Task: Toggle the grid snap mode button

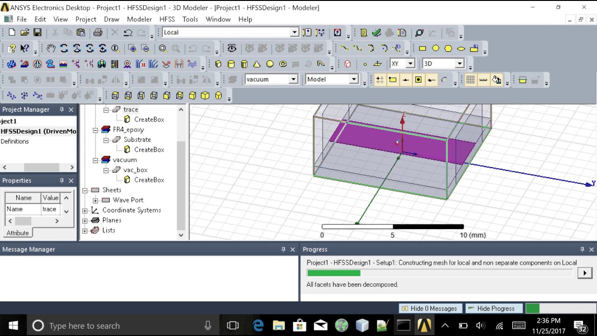Action: pyautogui.click(x=380, y=79)
